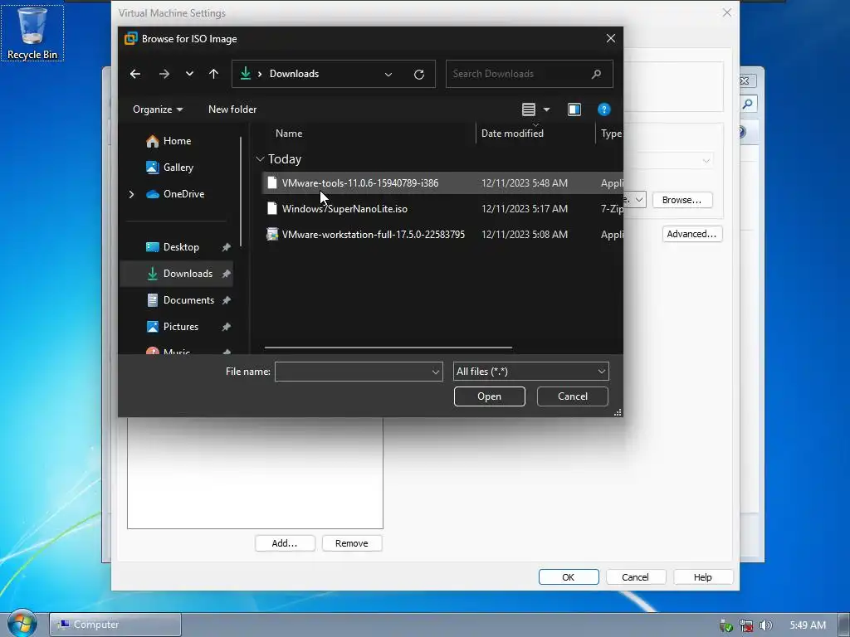Open the Windows 7 Start orb
850x637 pixels.
pos(22,624)
